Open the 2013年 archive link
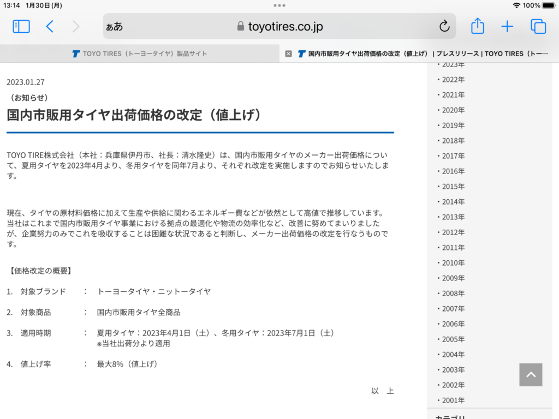Screen dimensions: 559x419 tap(453, 217)
